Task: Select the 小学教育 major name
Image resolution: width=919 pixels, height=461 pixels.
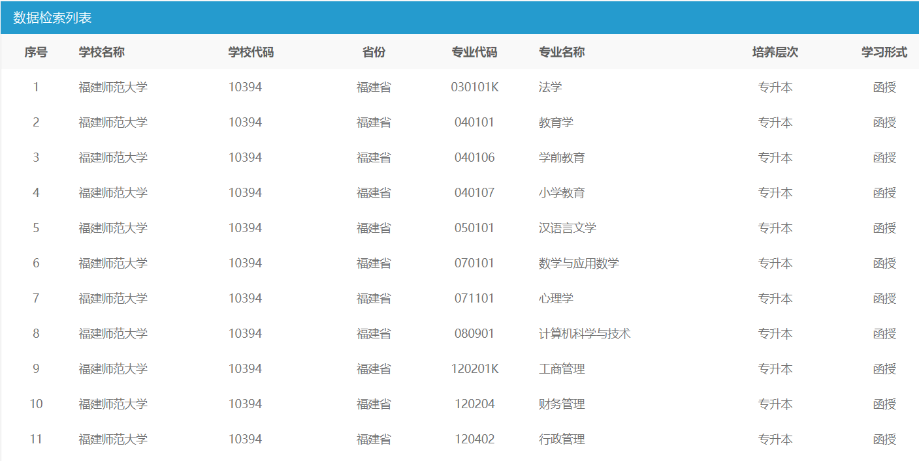Action: pos(562,193)
